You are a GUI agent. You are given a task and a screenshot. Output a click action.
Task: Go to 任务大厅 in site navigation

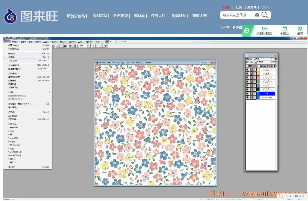pos(158,16)
